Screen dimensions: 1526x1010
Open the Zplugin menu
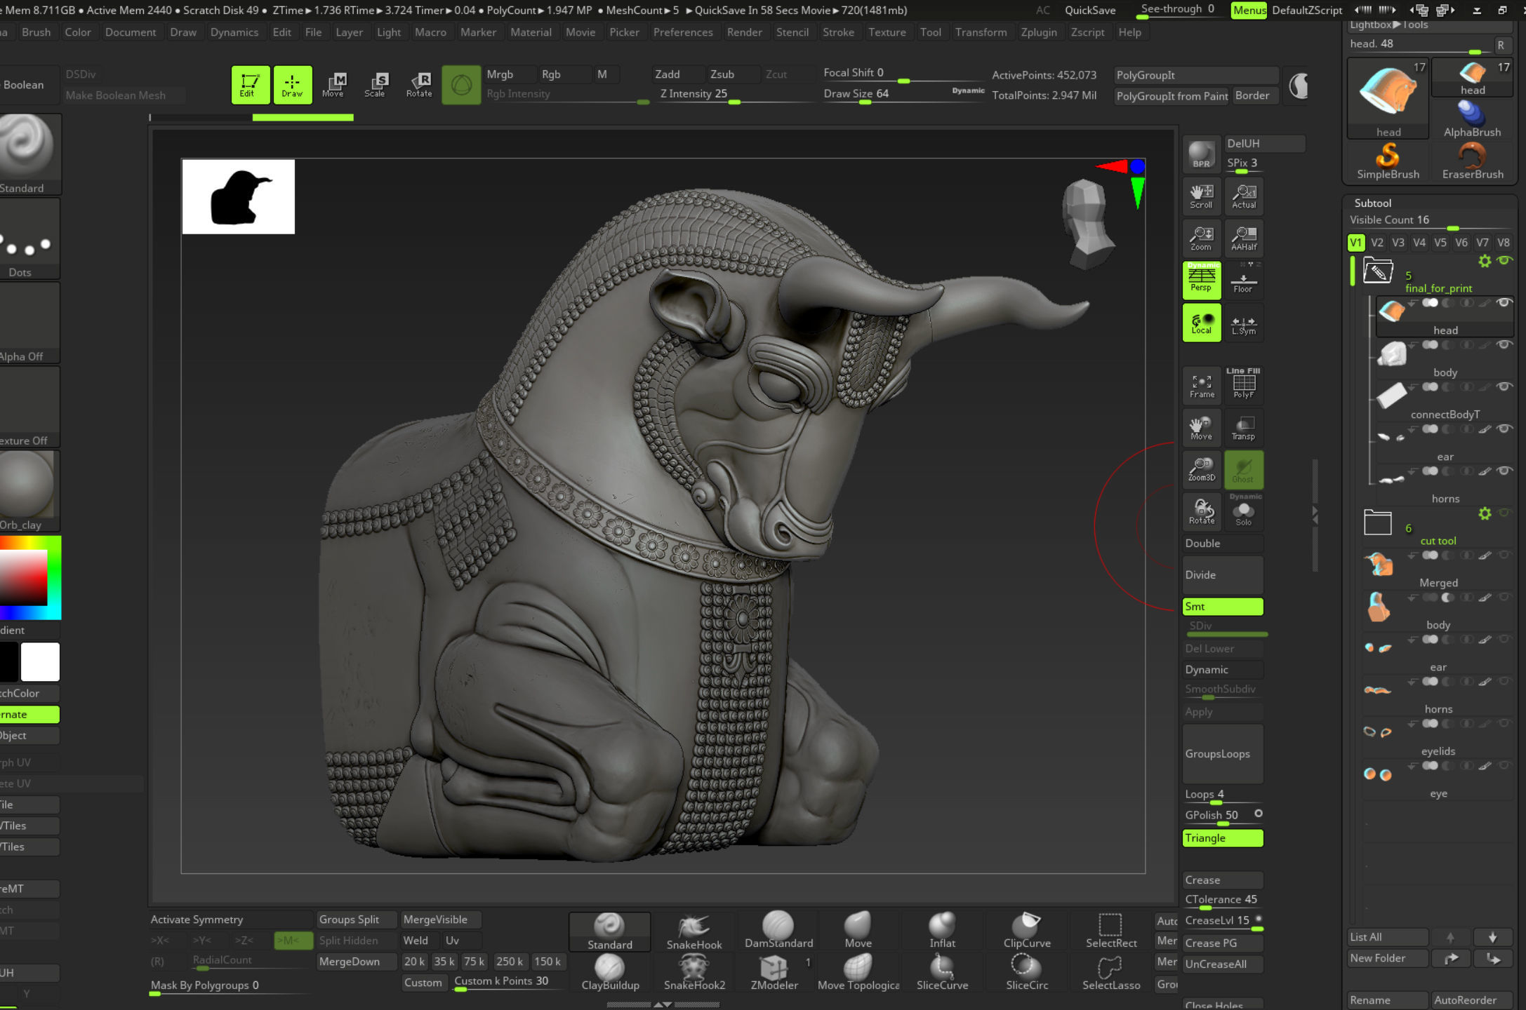tap(1038, 32)
